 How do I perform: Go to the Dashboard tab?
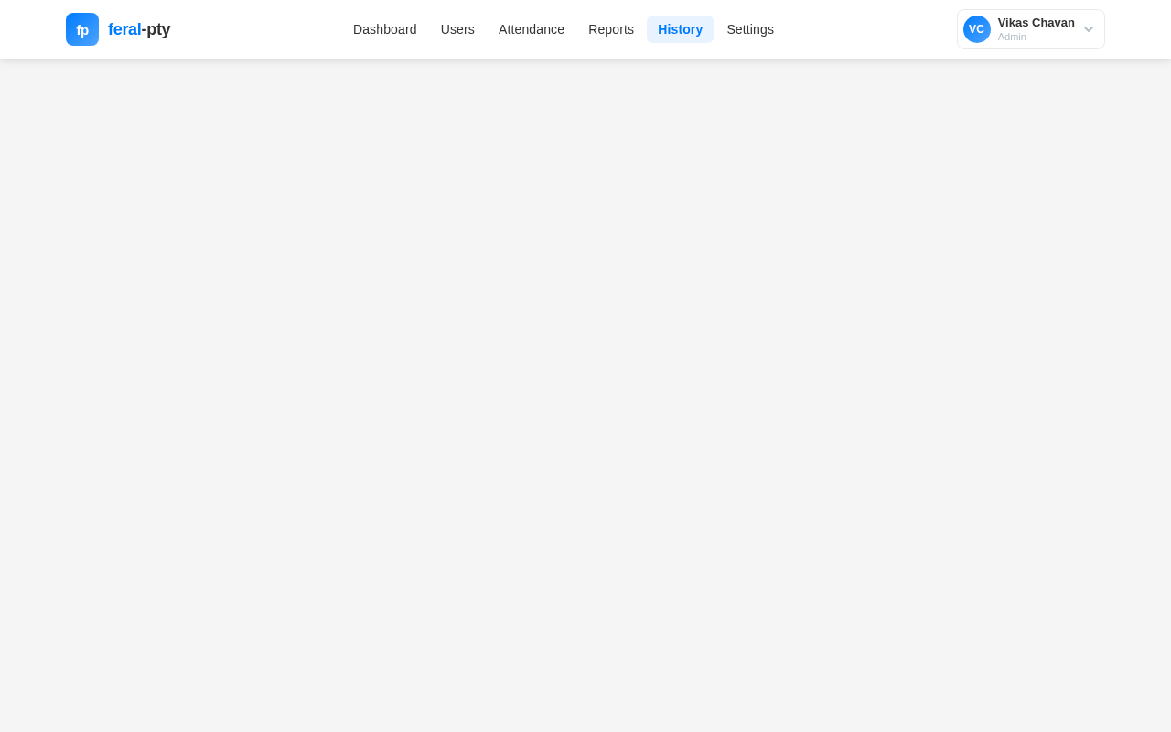point(385,29)
